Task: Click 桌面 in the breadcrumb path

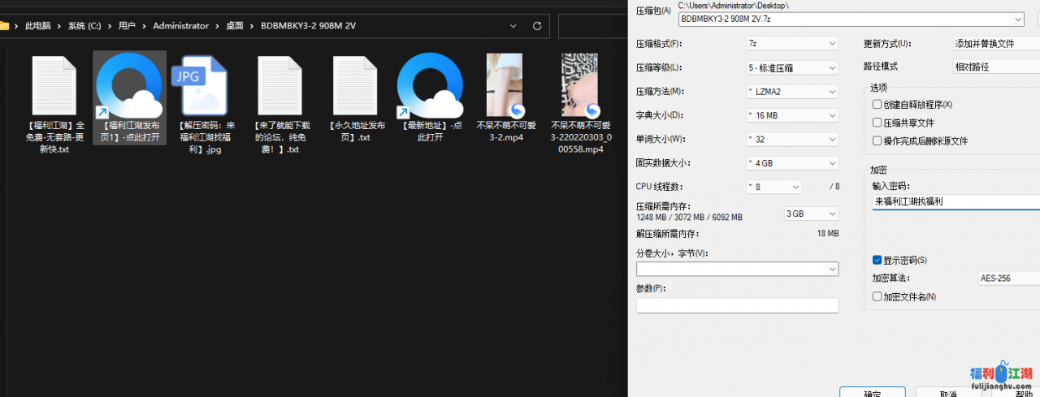Action: [234, 25]
